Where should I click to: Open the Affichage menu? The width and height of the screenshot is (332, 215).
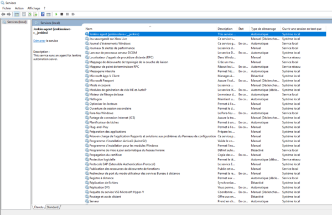pos(34,8)
